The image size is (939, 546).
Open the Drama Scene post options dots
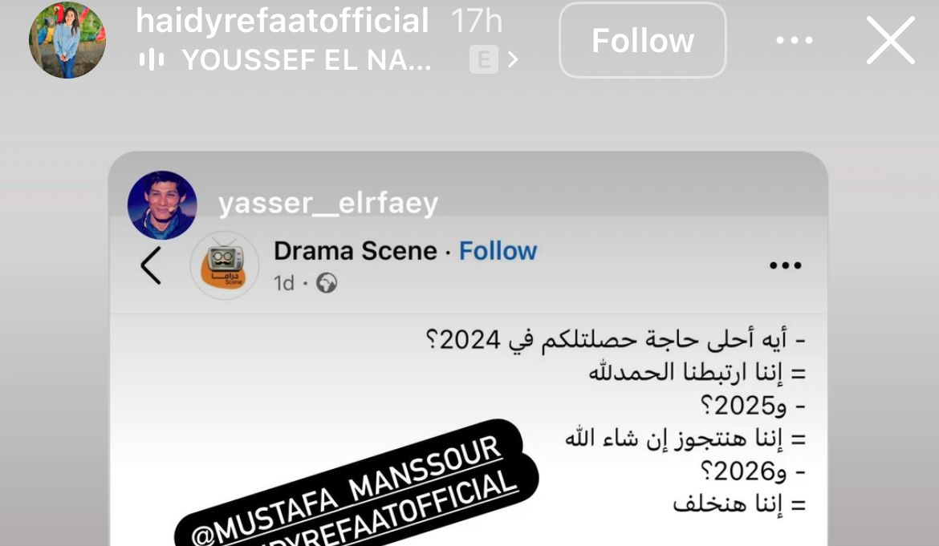[x=786, y=265]
